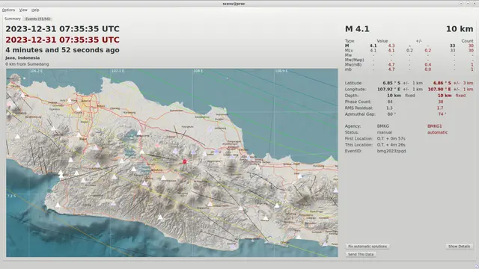The width and height of the screenshot is (479, 269).
Task: Click the Mw(Mwp) row label
Action: pos(354,60)
